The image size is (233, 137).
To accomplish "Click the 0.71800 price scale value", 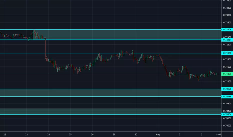I will (x=227, y=59).
